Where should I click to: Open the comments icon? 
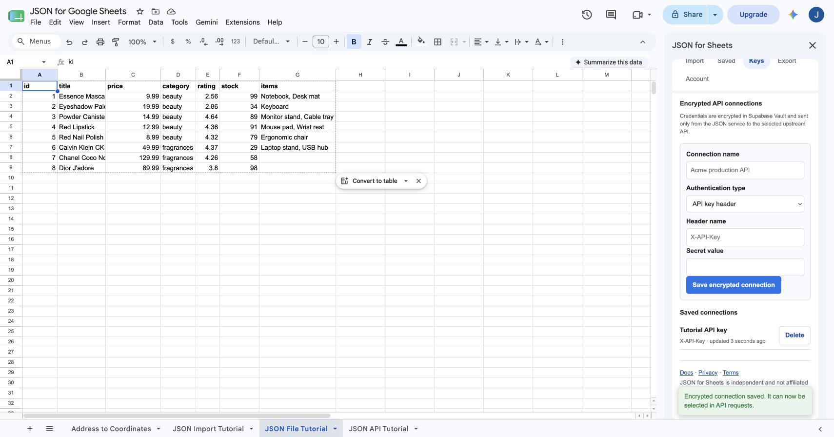point(611,15)
